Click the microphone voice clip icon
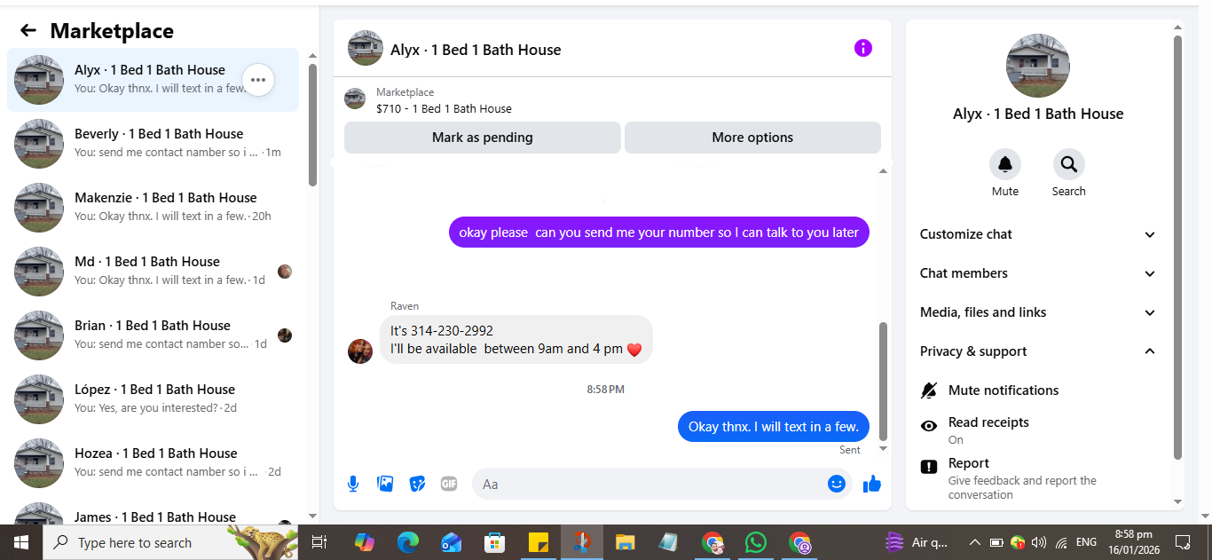The width and height of the screenshot is (1212, 560). tap(353, 484)
